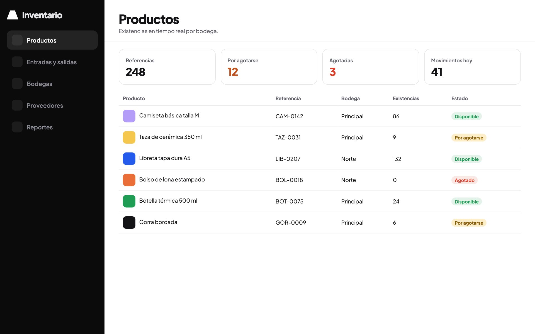Open the Bodegas section
Viewport: 535px width, 334px height.
tap(52, 83)
